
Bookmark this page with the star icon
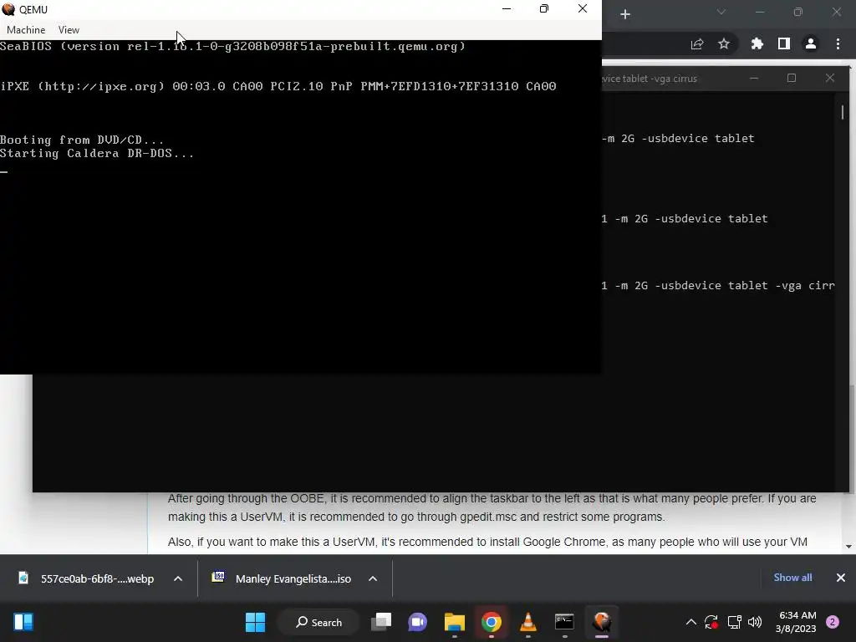pos(724,44)
